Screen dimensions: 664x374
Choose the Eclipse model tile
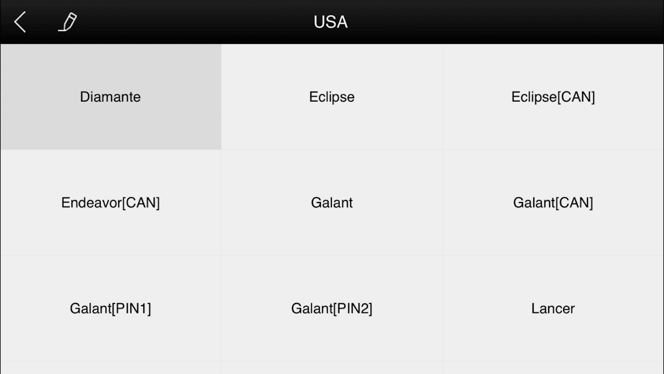click(332, 97)
